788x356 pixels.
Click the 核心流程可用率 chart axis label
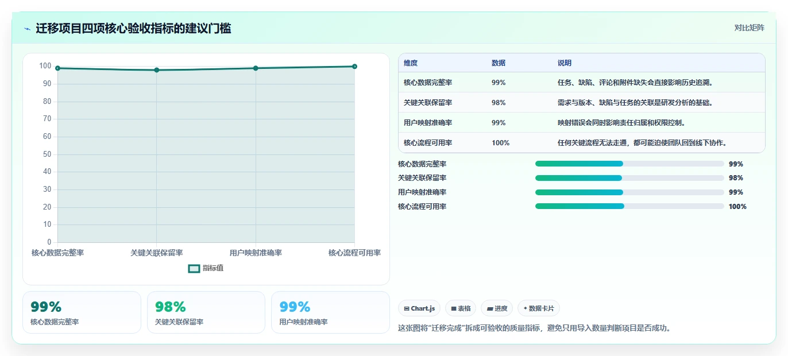(x=354, y=253)
